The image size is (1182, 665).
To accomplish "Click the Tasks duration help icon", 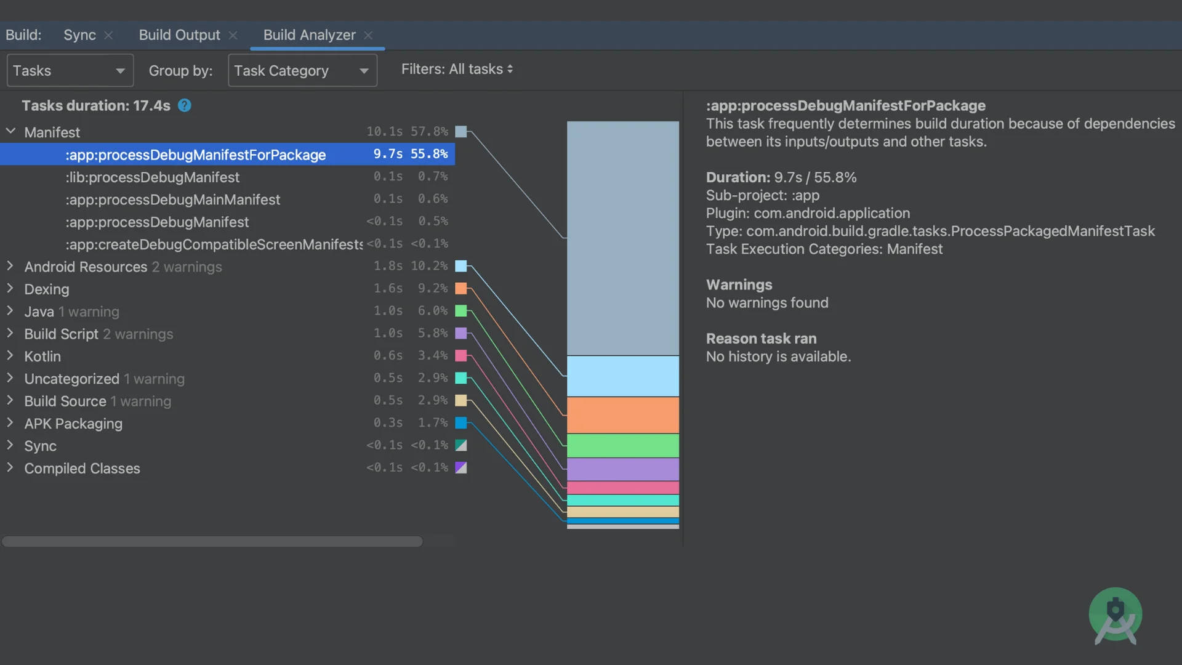I will 184,106.
